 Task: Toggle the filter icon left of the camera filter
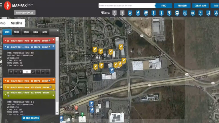185,13
